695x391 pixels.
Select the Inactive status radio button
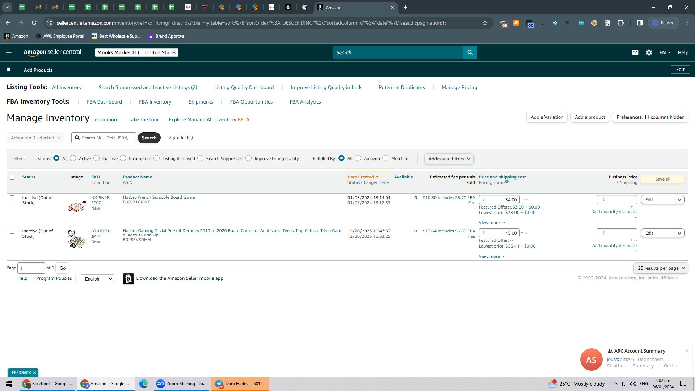97,158
